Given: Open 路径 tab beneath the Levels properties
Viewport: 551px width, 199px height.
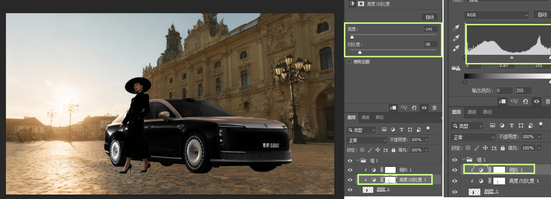Looking at the screenshot, I should pos(487,112).
